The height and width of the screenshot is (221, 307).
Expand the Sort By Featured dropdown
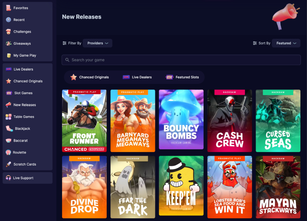click(286, 43)
